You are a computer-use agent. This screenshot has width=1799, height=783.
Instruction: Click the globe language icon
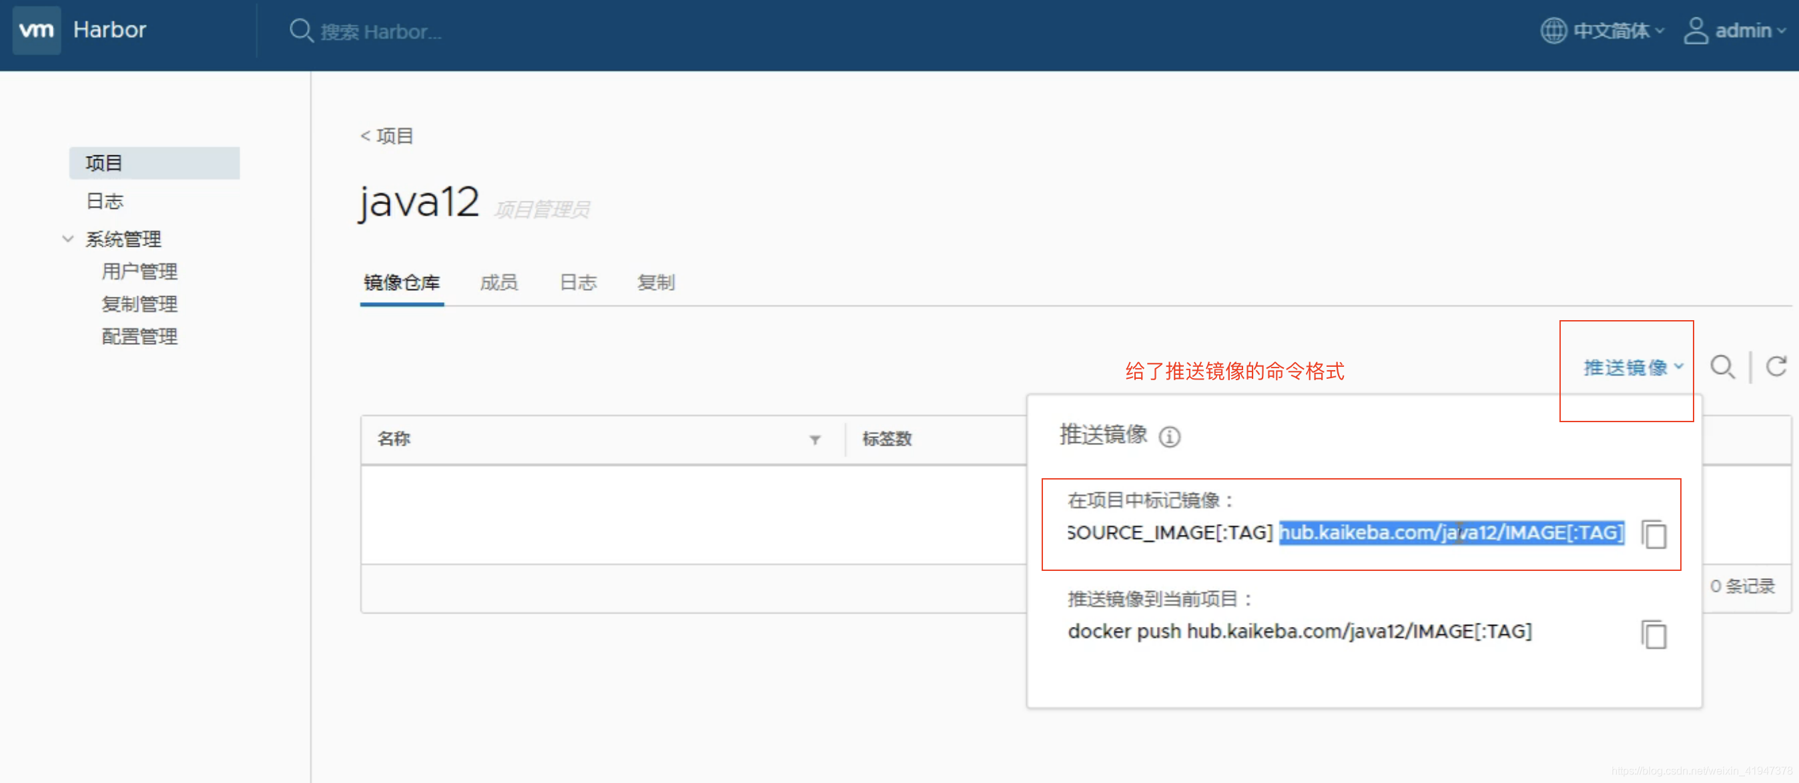click(1553, 31)
